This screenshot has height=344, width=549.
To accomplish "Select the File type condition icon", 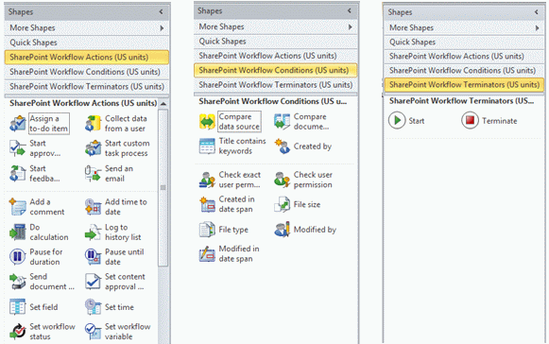I will pyautogui.click(x=207, y=230).
